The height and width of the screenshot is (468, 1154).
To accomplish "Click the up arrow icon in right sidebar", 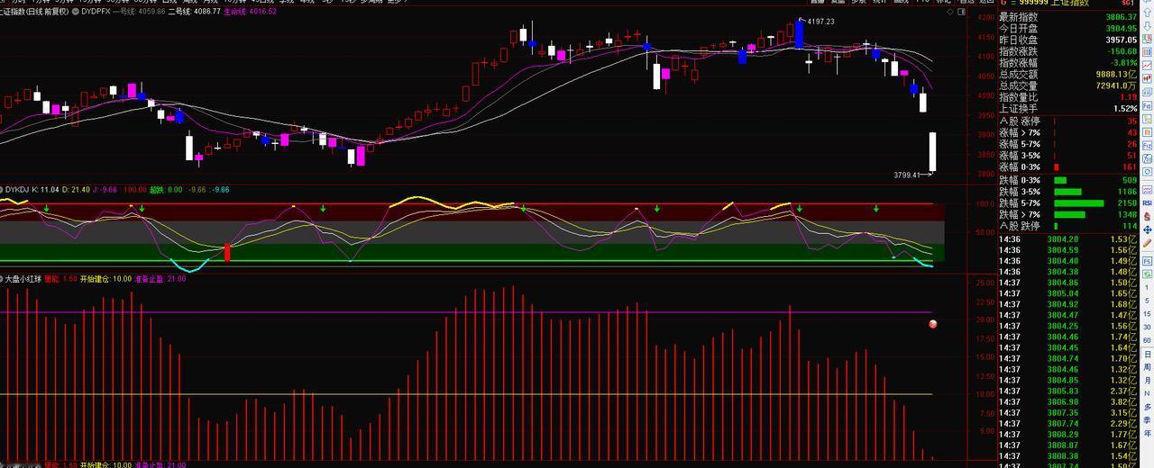I will tap(1148, 14).
